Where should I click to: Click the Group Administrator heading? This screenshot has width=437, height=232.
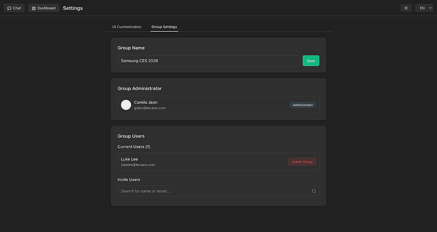click(x=140, y=88)
